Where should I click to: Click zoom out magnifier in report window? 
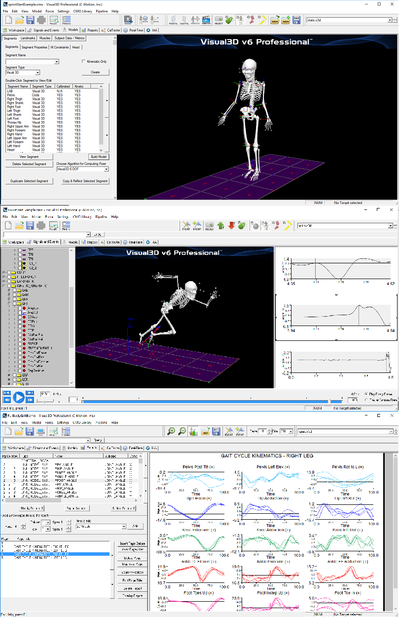182,431
